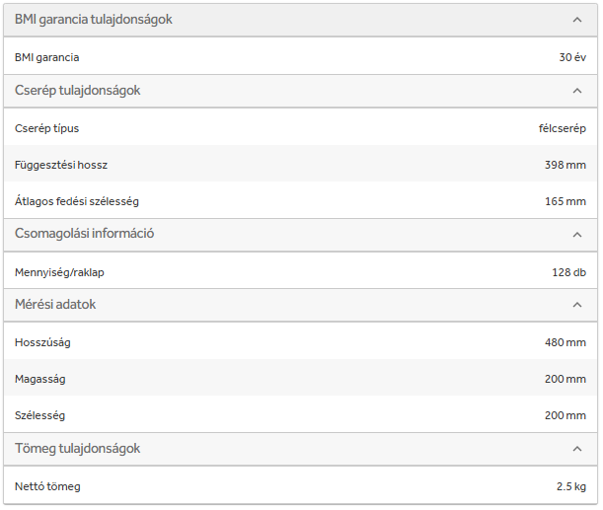Collapse Csomagolási információ chevron arrow
Screen dimensions: 603x510
pyautogui.click(x=577, y=235)
